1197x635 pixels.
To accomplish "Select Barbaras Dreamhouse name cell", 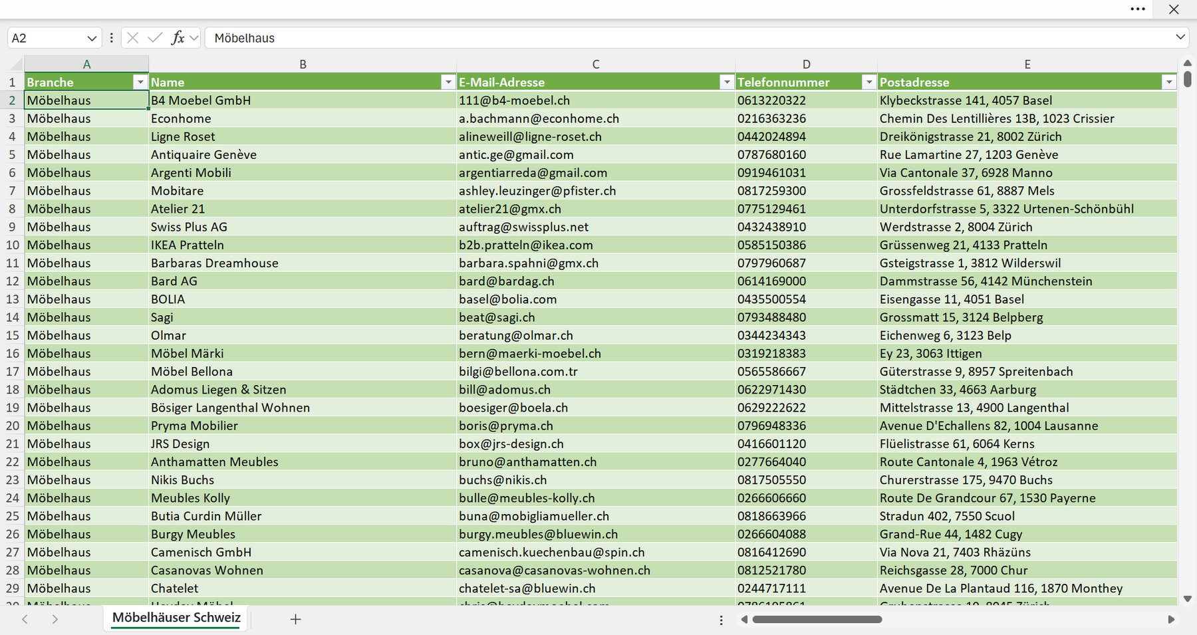I will click(303, 263).
